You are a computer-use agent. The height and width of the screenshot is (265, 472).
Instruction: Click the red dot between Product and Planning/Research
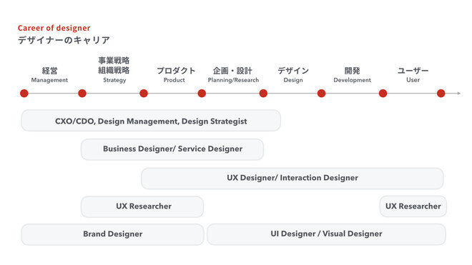[x=202, y=94]
